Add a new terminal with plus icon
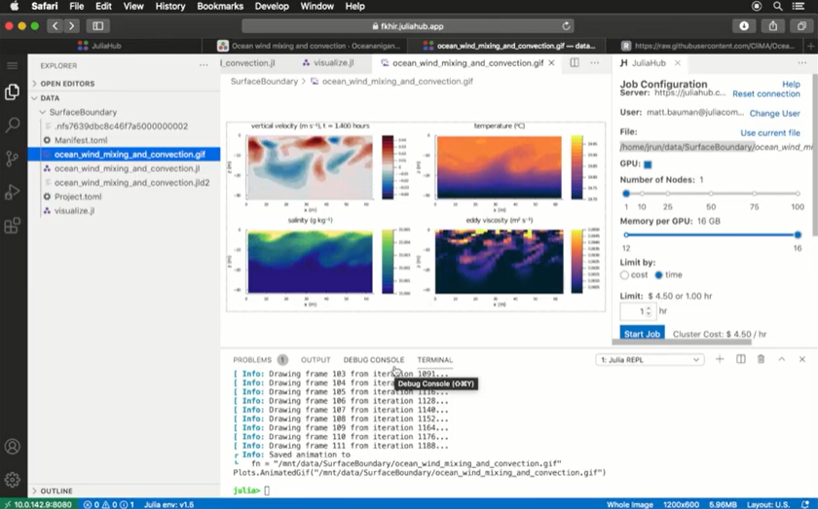This screenshot has height=509, width=818. tap(720, 359)
